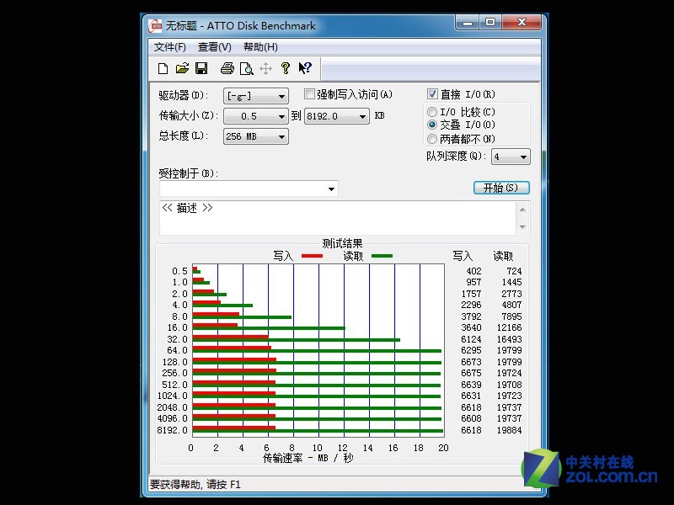Open the 队列深度 queue depth dropdown
Viewport: 674px width, 505px height.
pyautogui.click(x=523, y=157)
